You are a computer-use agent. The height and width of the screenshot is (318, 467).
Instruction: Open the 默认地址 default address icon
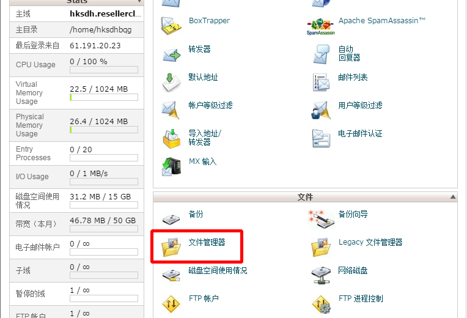171,83
